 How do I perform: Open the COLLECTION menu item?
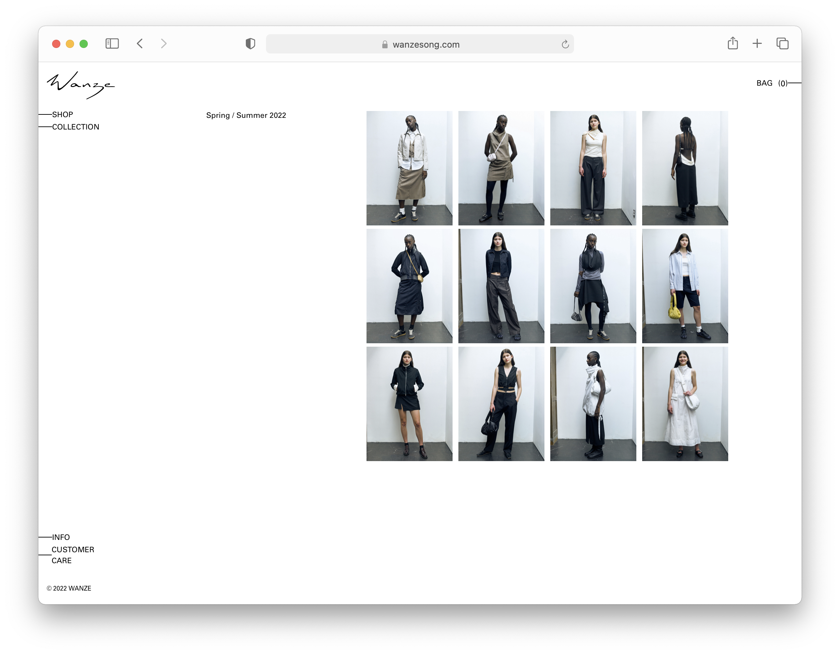75,127
